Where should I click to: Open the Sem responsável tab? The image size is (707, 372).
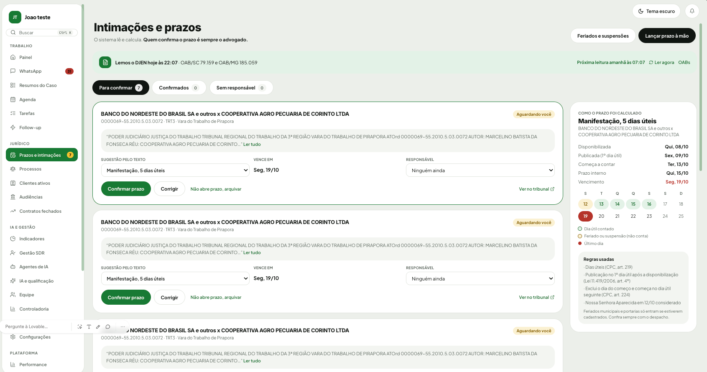[x=241, y=88]
